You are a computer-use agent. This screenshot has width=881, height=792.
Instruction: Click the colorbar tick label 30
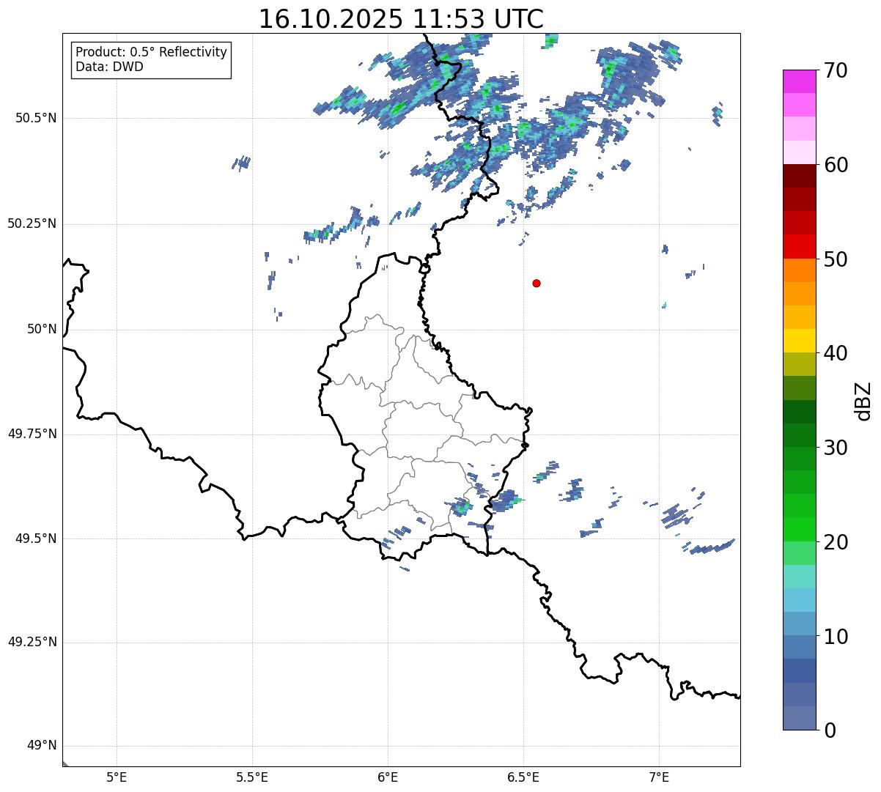(835, 448)
